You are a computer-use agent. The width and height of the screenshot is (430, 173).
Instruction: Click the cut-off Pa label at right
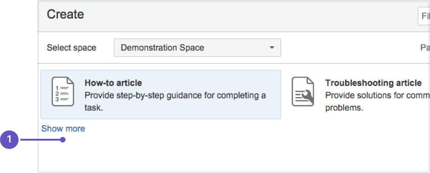(425, 48)
